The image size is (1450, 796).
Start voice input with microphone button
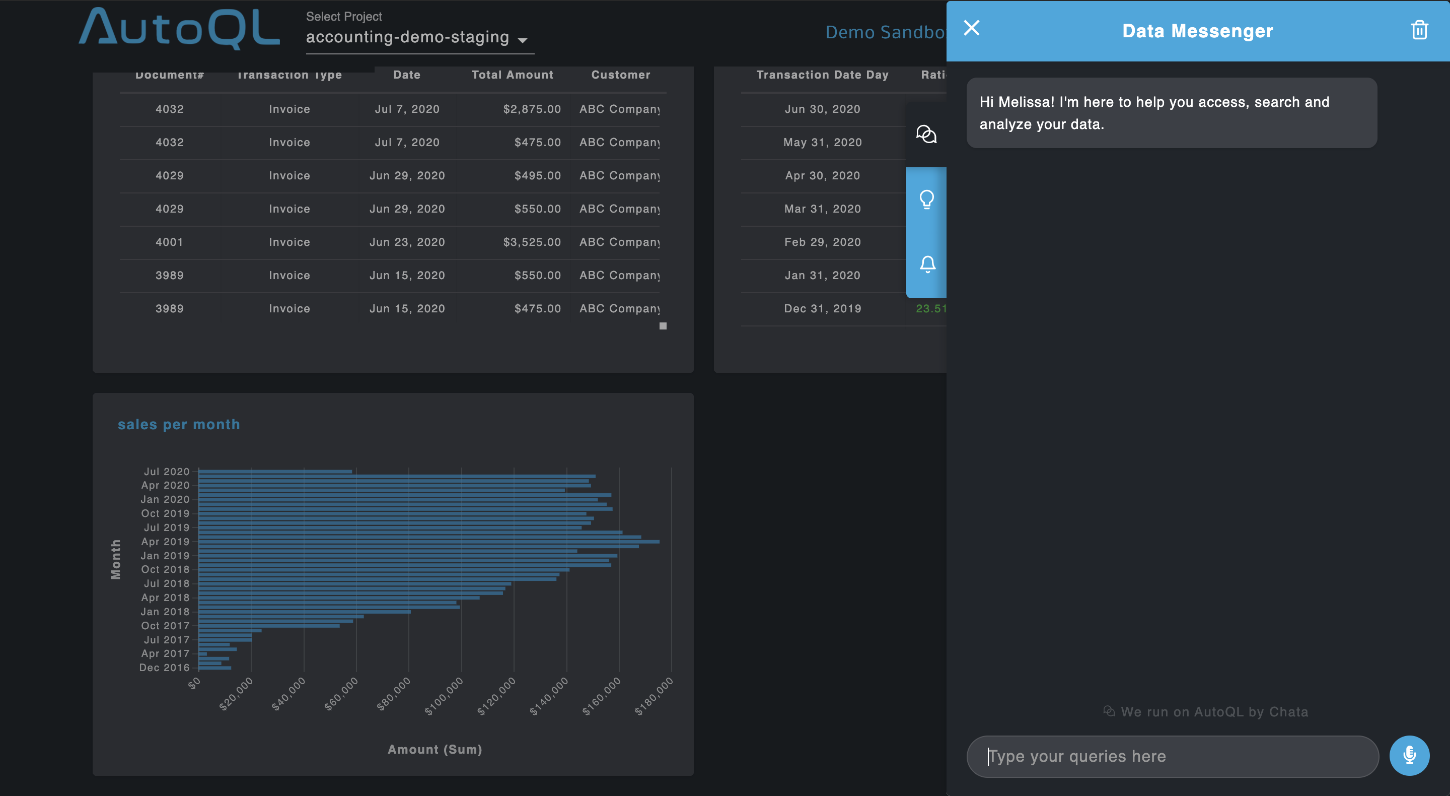1409,755
